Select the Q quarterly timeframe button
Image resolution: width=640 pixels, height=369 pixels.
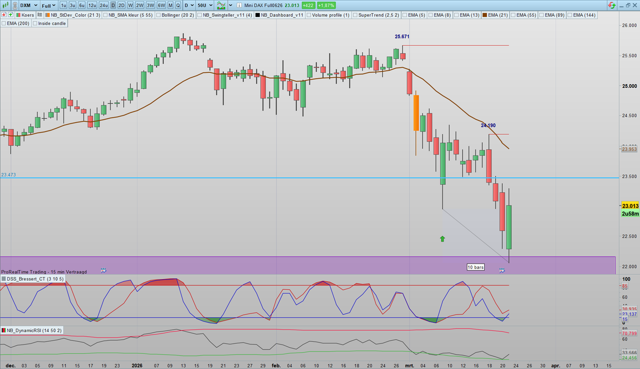[x=177, y=5]
